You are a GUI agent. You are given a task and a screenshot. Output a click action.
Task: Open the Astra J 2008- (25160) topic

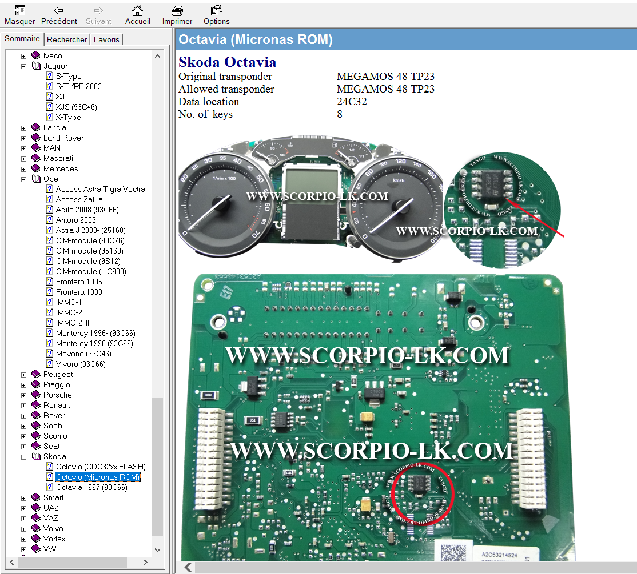(x=90, y=231)
